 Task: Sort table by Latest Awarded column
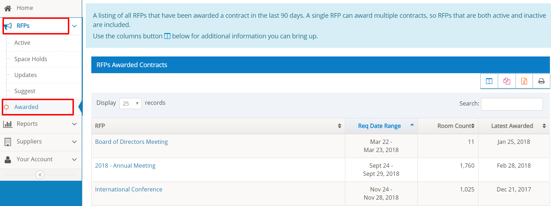tap(512, 126)
